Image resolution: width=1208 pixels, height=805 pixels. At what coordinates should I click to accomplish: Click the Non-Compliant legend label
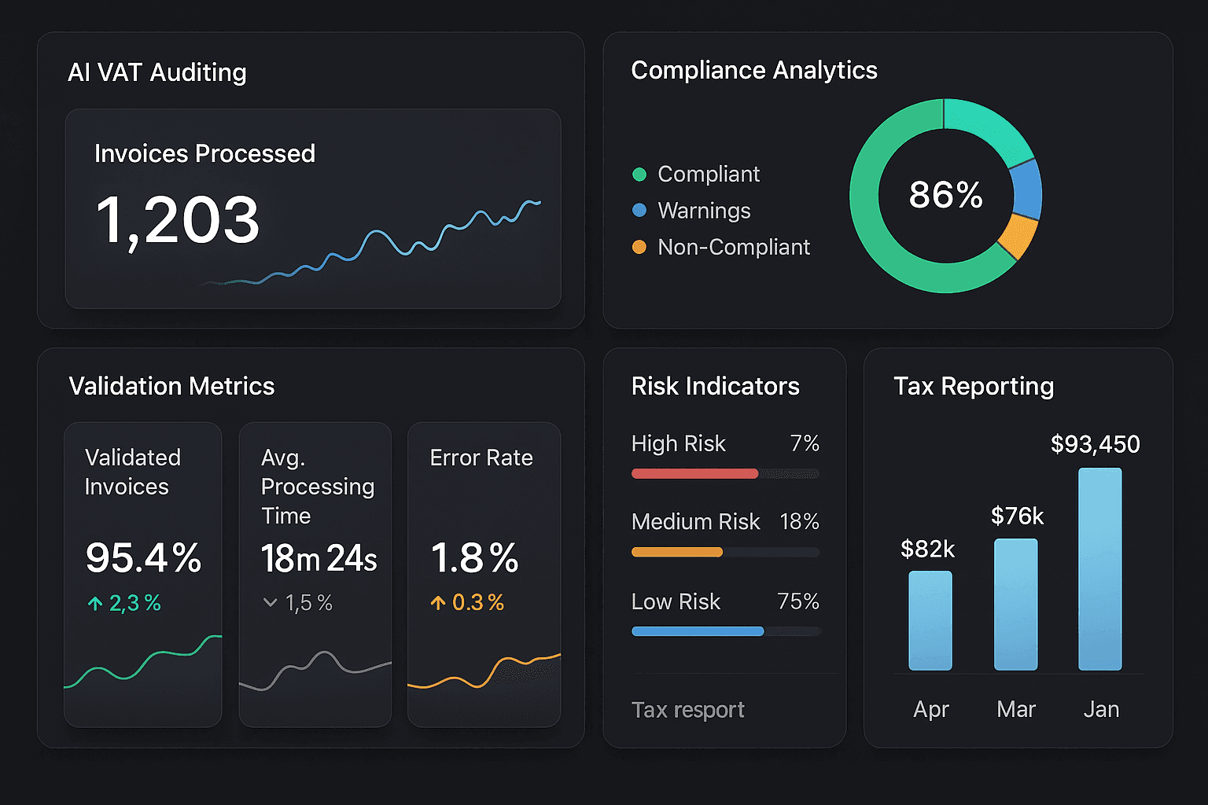coord(734,247)
